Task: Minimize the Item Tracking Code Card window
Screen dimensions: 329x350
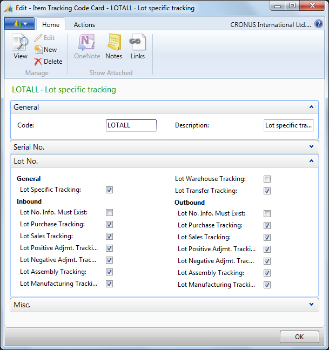Action: [278, 6]
